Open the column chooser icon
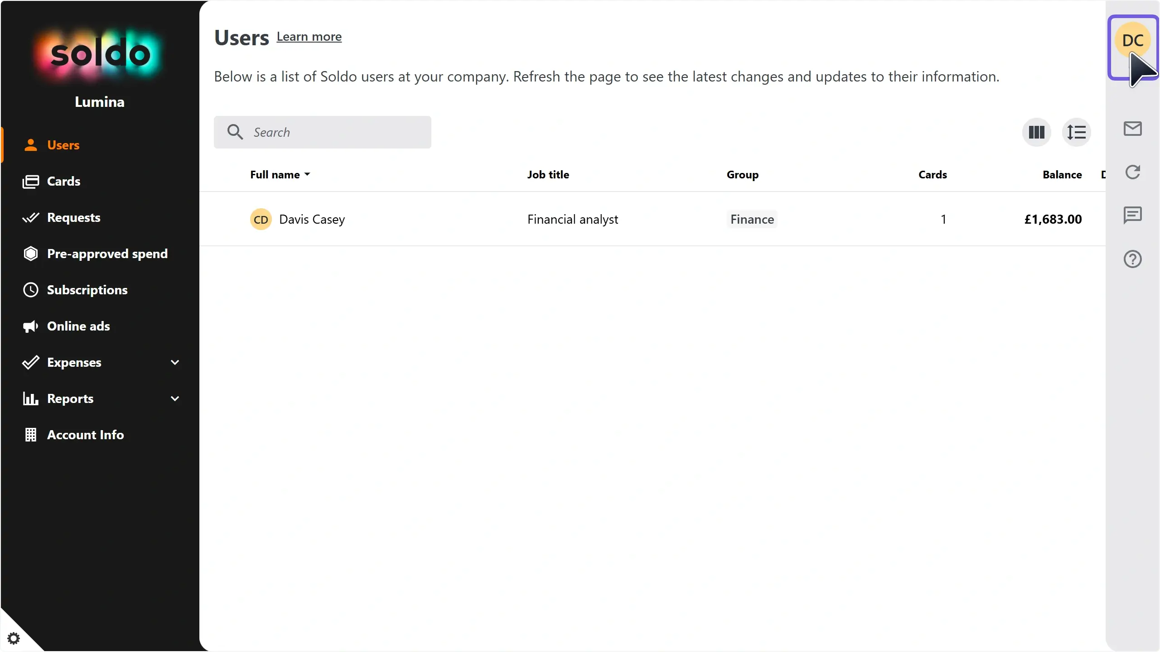1160x652 pixels. (1036, 132)
